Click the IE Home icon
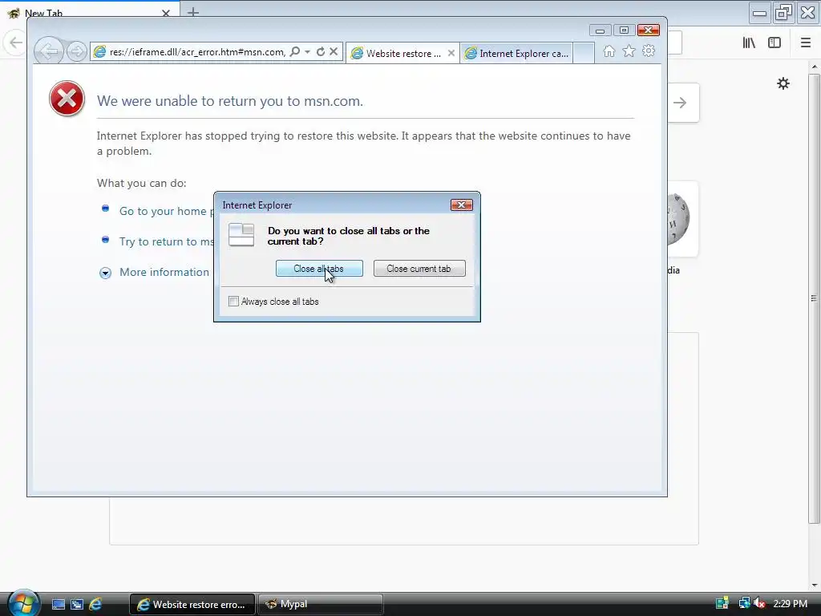This screenshot has height=616, width=821. click(x=609, y=51)
